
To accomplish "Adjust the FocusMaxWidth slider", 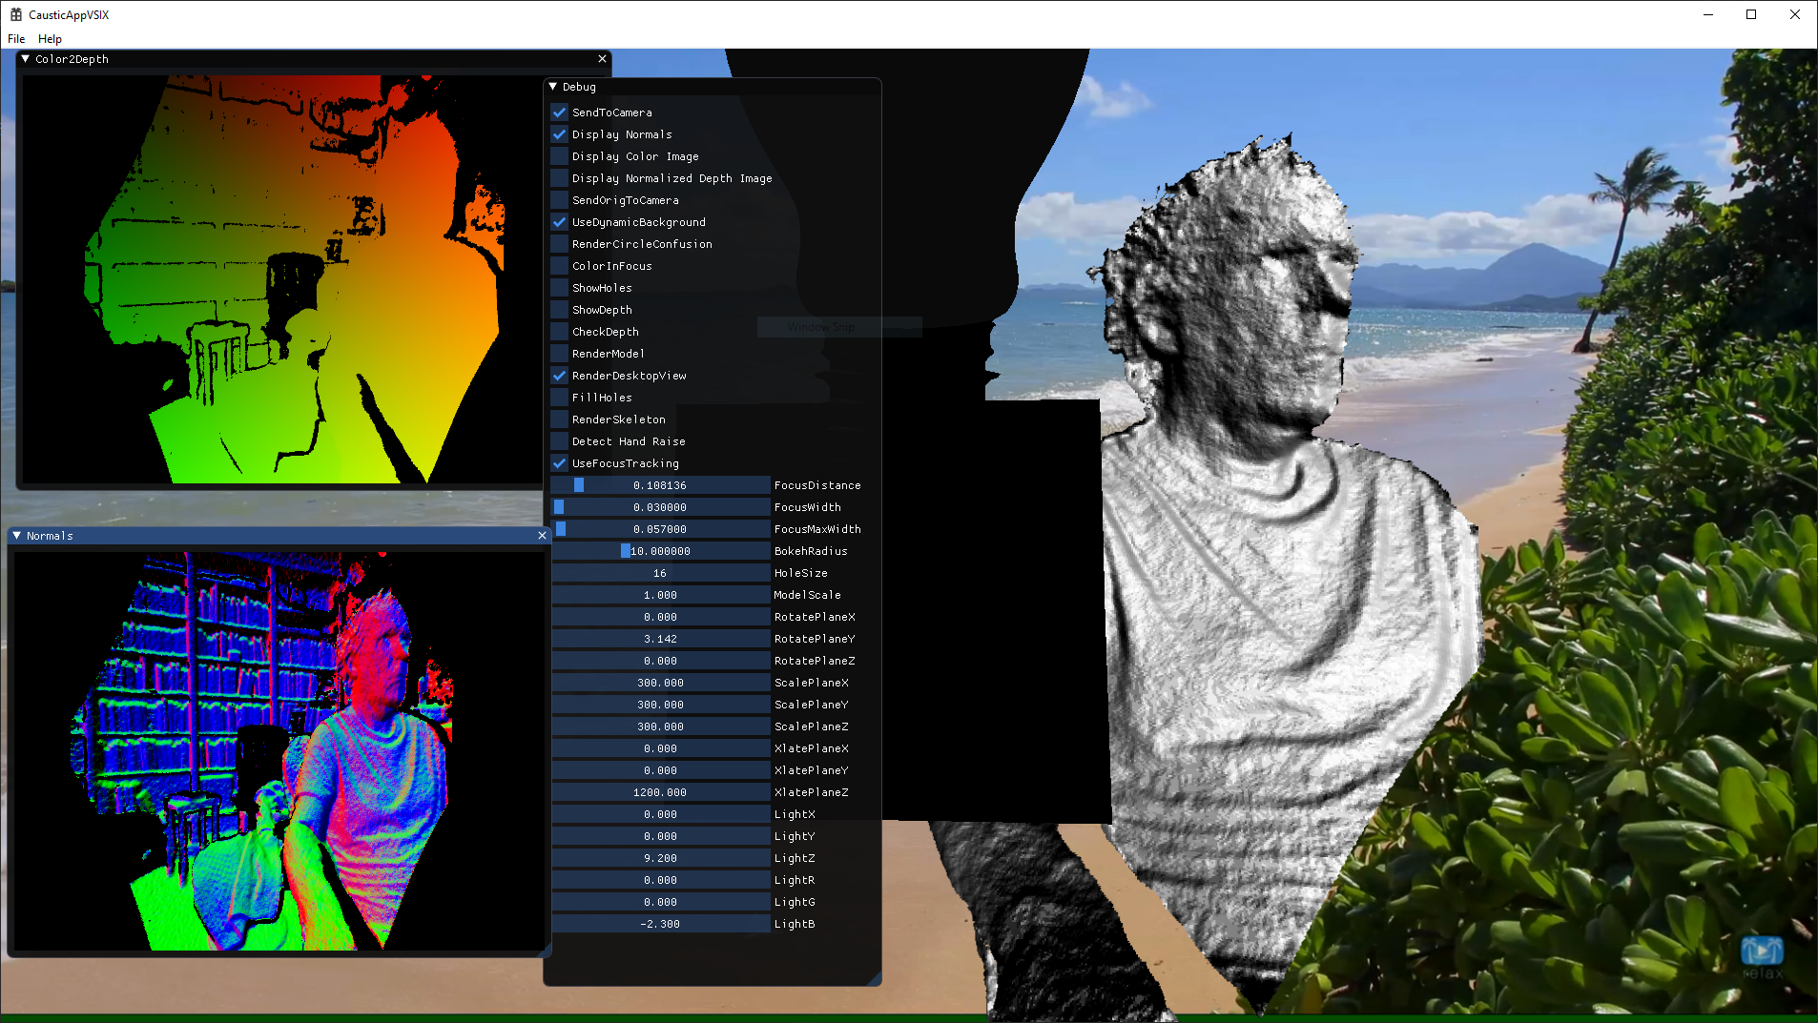I will (x=660, y=529).
